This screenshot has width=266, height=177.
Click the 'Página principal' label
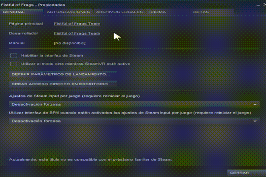click(x=26, y=24)
